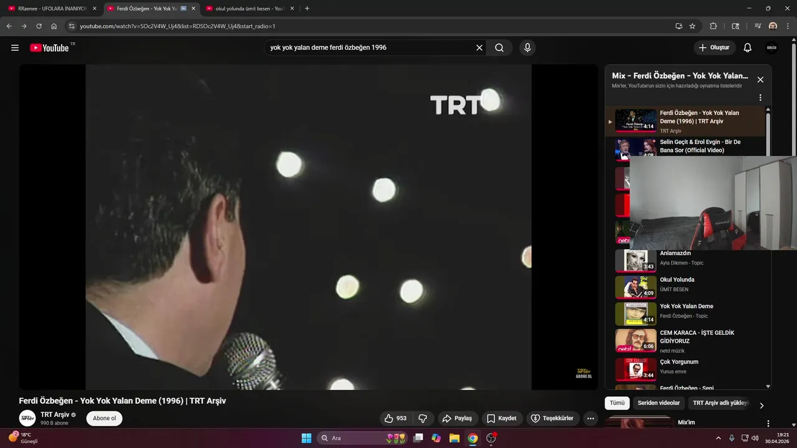Screen dimensions: 797x448
Task: Click Abone Ol watermark in video
Action: (x=583, y=373)
